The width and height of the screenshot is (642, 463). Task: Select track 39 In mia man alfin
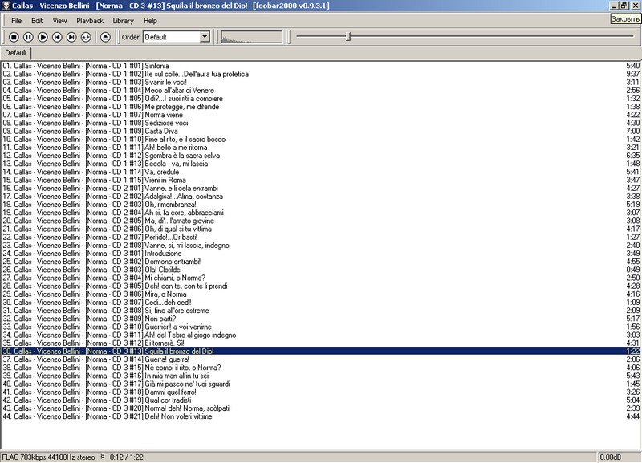click(320, 376)
